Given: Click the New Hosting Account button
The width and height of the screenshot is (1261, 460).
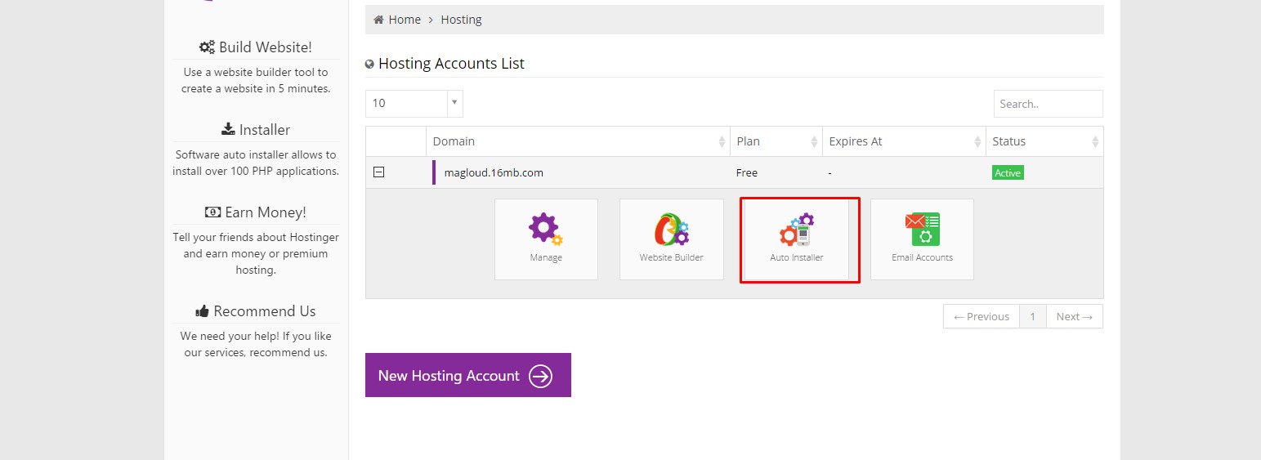Looking at the screenshot, I should [x=467, y=376].
